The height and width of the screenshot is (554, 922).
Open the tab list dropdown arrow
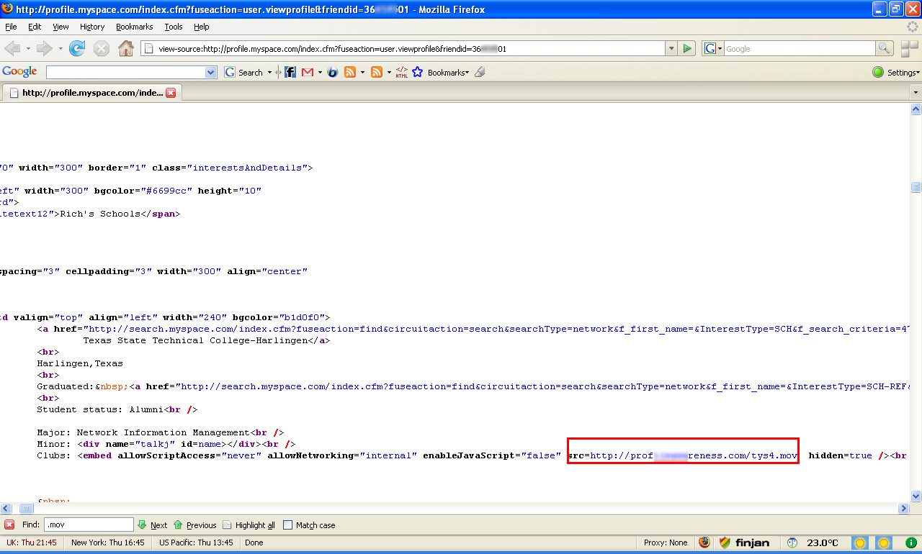(916, 93)
